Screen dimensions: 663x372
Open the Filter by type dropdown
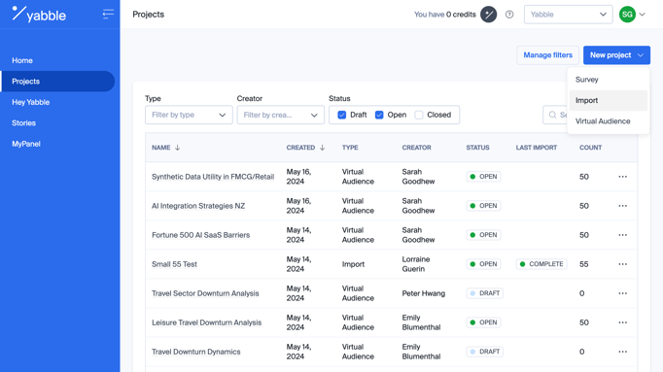pos(189,115)
